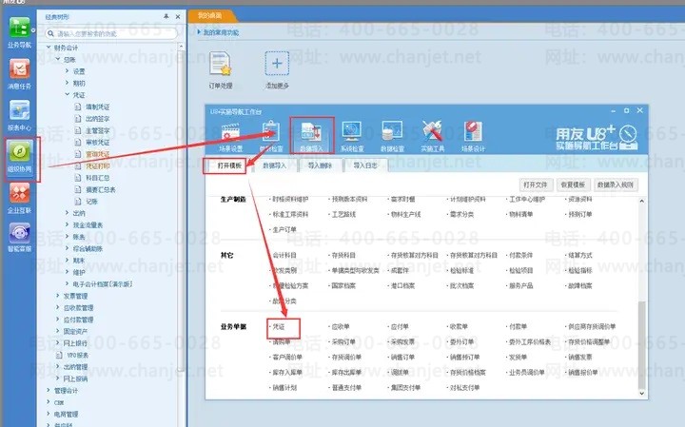Expand the 现金流量表 tree node
Image resolution: width=685 pixels, height=427 pixels.
pos(68,224)
